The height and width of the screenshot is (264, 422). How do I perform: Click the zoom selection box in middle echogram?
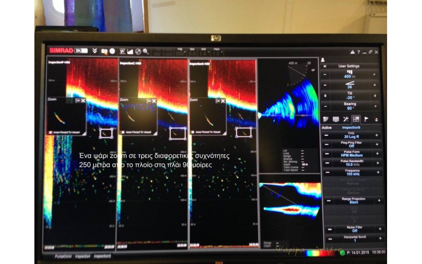[178, 133]
